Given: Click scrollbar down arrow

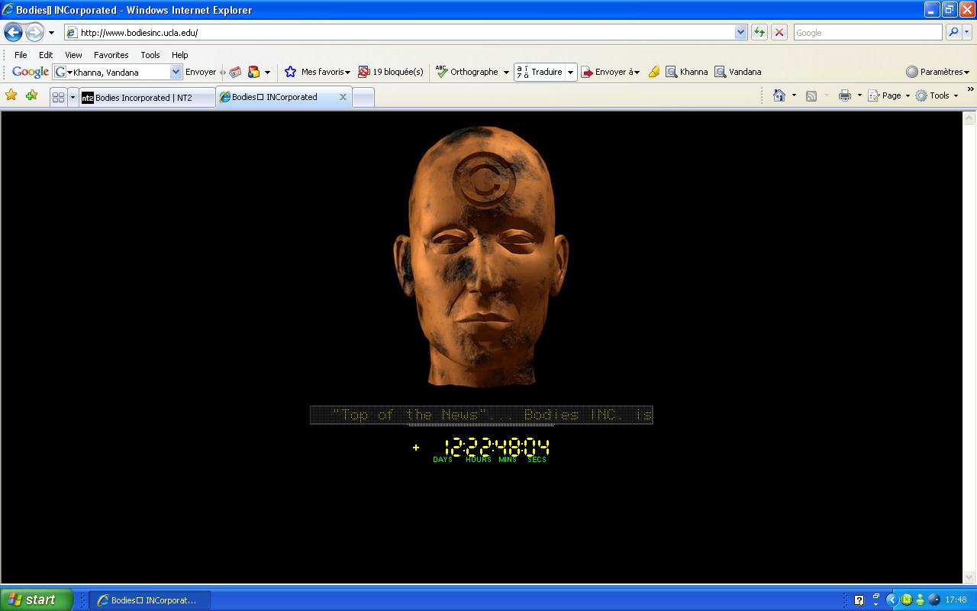Looking at the screenshot, I should tap(969, 577).
